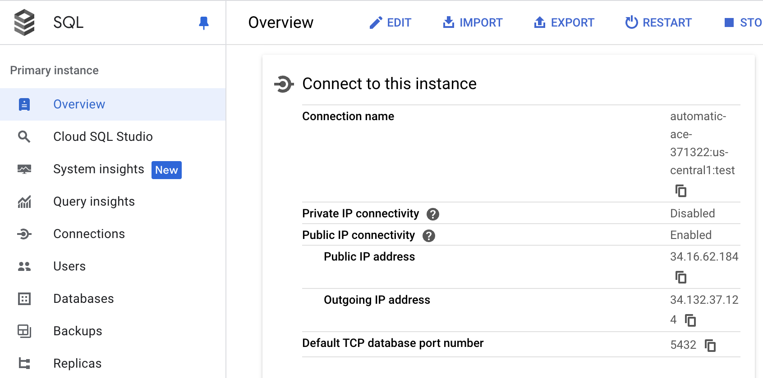Copy the connection name to clipboard
Screen dimensions: 763x378
[x=680, y=191]
